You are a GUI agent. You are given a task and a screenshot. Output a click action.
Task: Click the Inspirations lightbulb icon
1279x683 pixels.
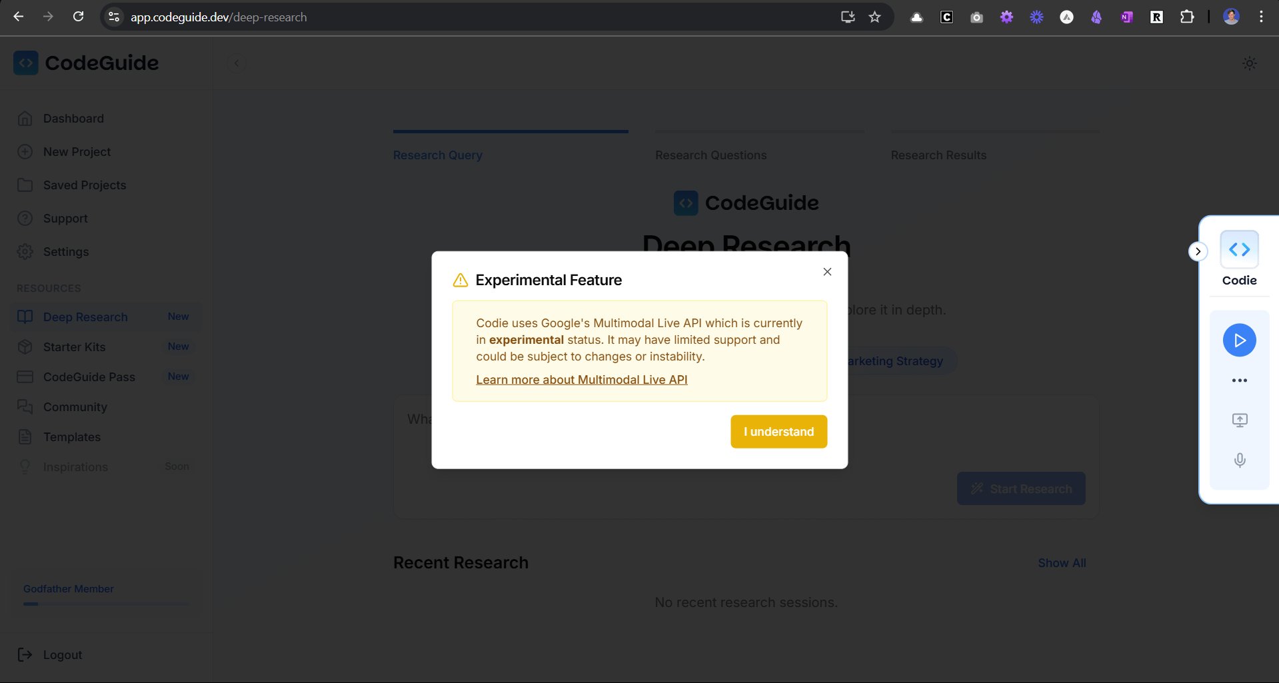[25, 467]
